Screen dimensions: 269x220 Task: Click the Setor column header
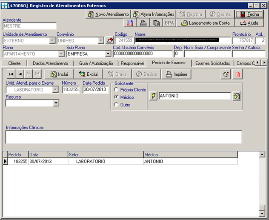point(106,154)
